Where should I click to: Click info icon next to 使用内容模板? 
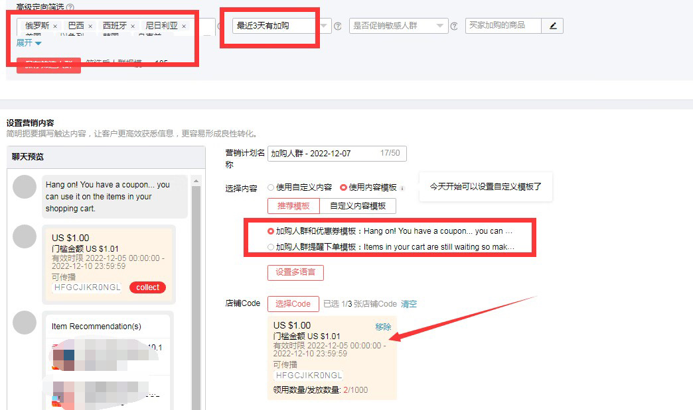click(402, 188)
